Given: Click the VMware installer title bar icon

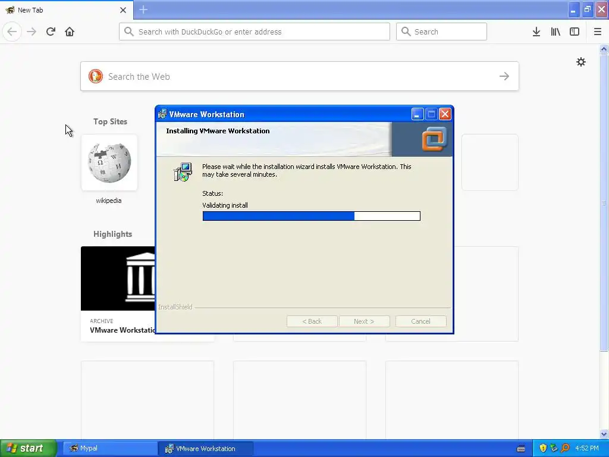Looking at the screenshot, I should [x=162, y=114].
